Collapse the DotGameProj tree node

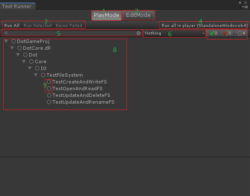[x=6, y=41]
